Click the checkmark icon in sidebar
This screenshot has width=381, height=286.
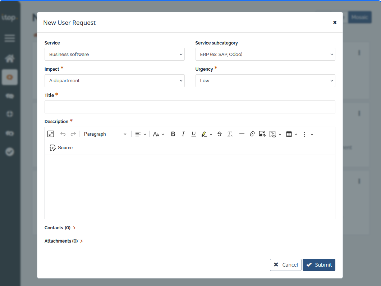pyautogui.click(x=10, y=152)
